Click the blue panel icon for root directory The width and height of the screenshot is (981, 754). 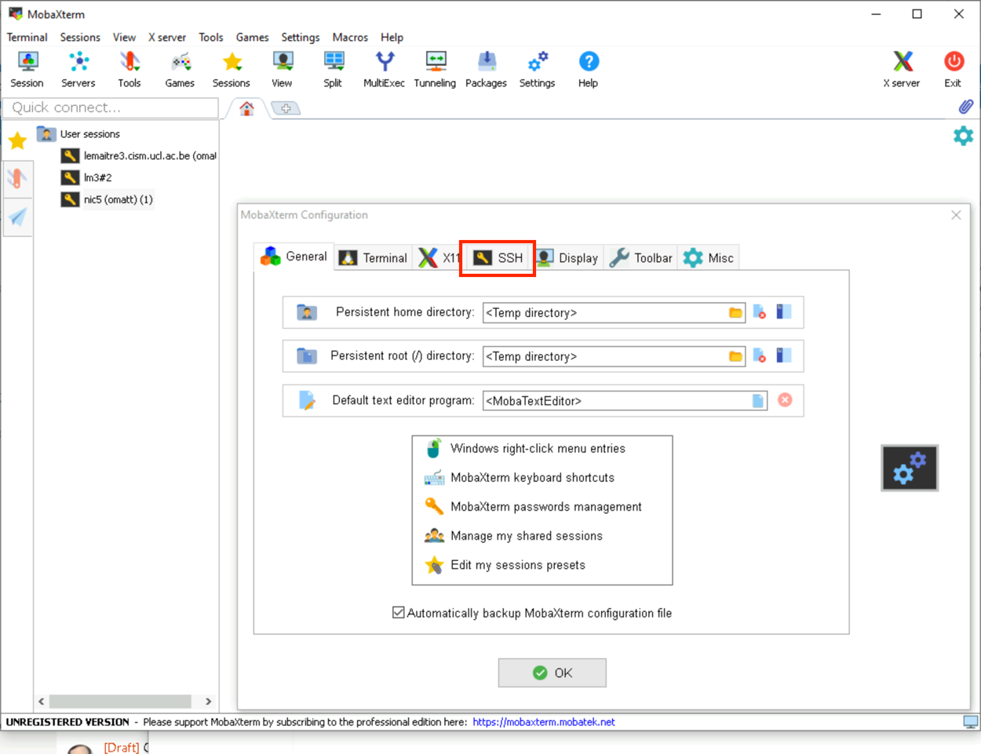[783, 355]
